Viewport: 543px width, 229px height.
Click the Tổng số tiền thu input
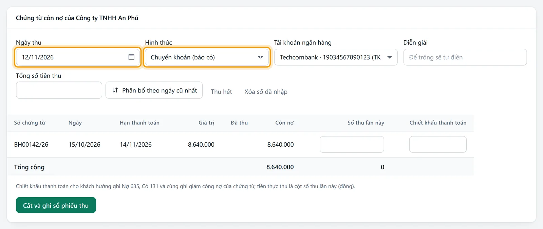tap(59, 90)
